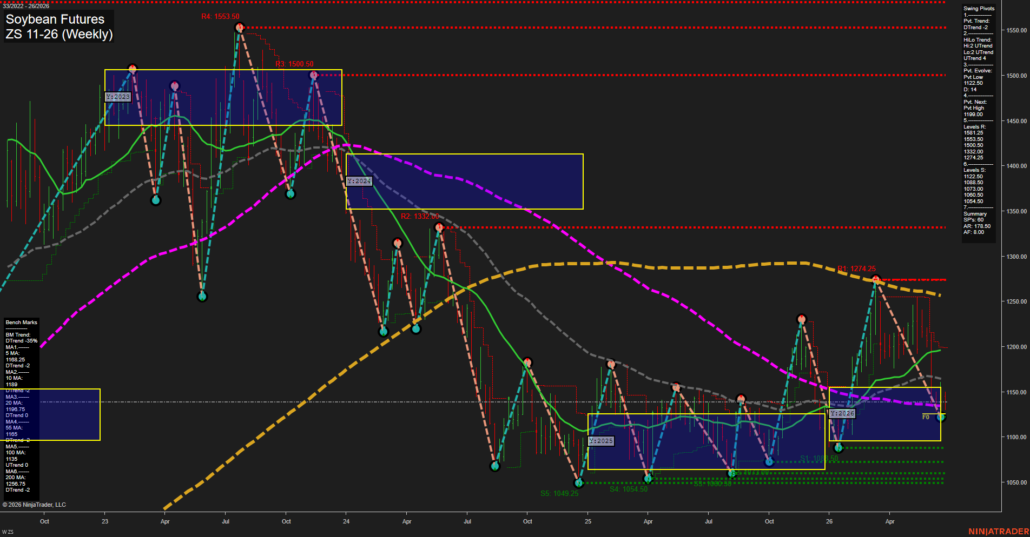This screenshot has height=537, width=1030.
Task: Click 1300.00 on the price axis
Action: 1016,257
